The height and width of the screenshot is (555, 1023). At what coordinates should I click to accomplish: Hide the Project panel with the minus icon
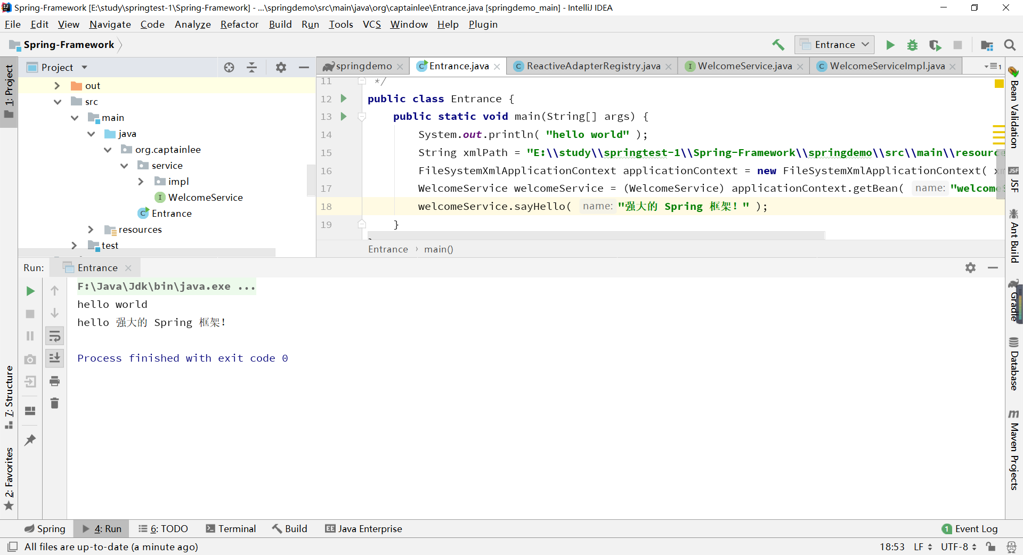click(x=304, y=67)
